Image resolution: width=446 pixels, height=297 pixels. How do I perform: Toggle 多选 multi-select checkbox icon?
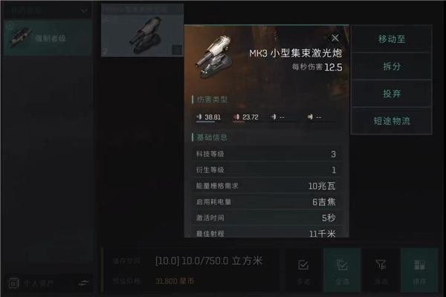point(303,265)
